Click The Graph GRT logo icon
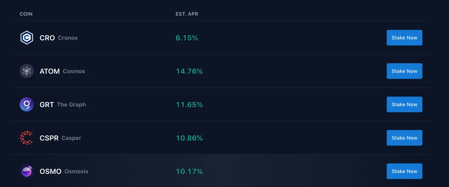 click(27, 105)
